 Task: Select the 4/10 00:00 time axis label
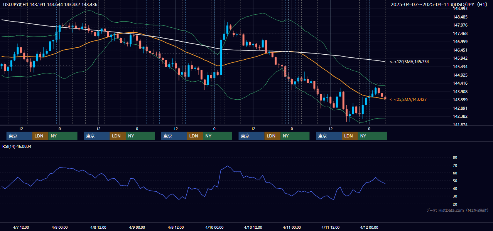click(214, 227)
